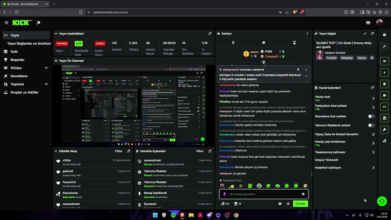Image resolution: width=391 pixels, height=220 pixels.
Task: Open Spotify from the Windows taskbar
Action: [173, 215]
